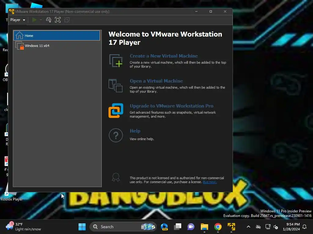The image size is (313, 234).
Task: Expand the power options arrow beside play
Action: (x=41, y=20)
